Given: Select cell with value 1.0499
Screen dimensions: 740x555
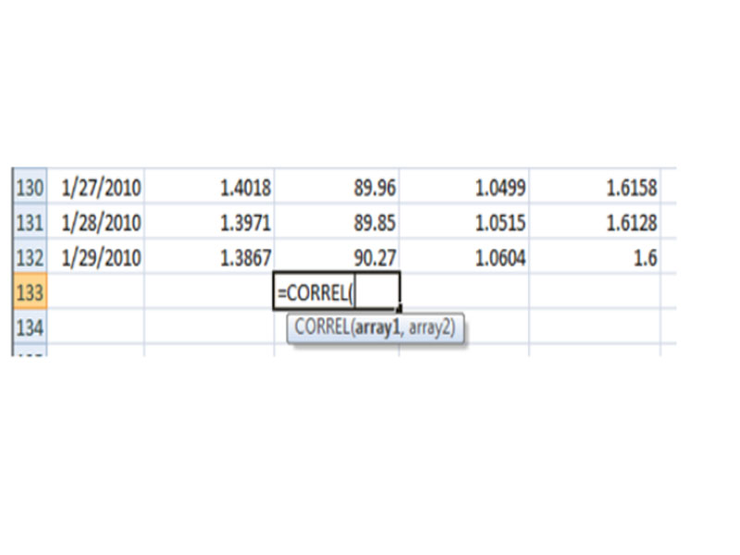Looking at the screenshot, I should 464,186.
